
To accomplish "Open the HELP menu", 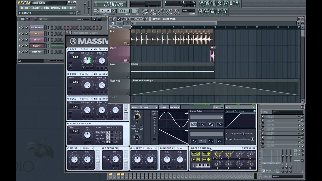I will point(72,8).
